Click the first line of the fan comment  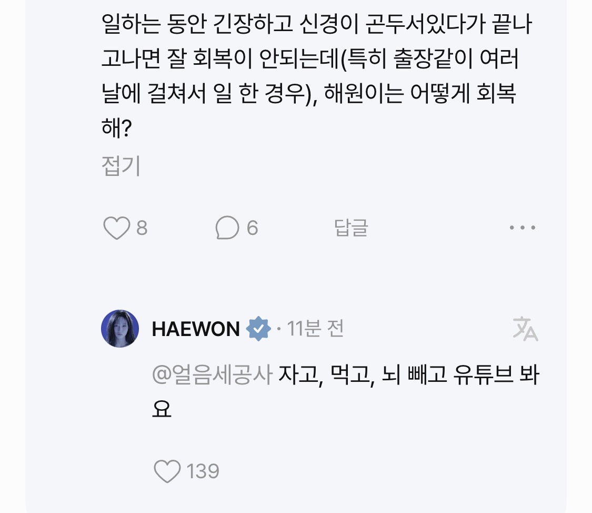pyautogui.click(x=316, y=24)
